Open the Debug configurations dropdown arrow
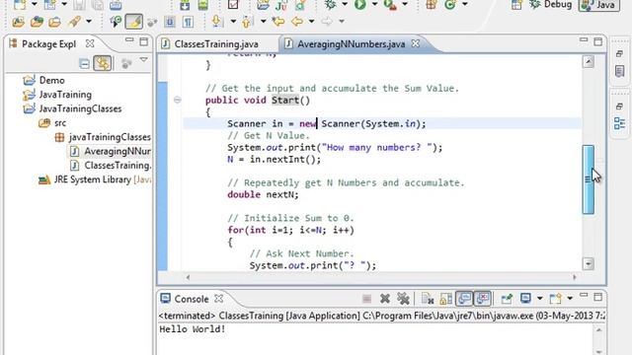Image resolution: width=632 pixels, height=355 pixels. pos(345,4)
